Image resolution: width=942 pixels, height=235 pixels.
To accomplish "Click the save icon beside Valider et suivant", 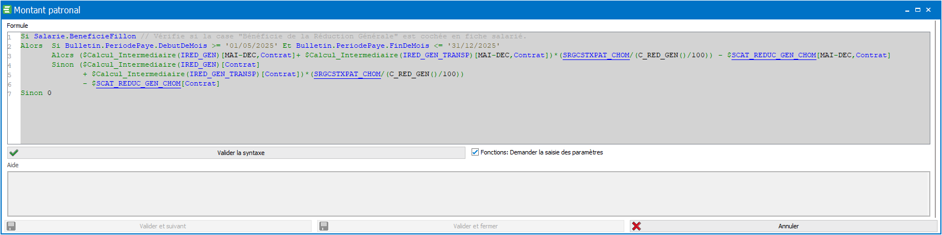I will pos(12,226).
